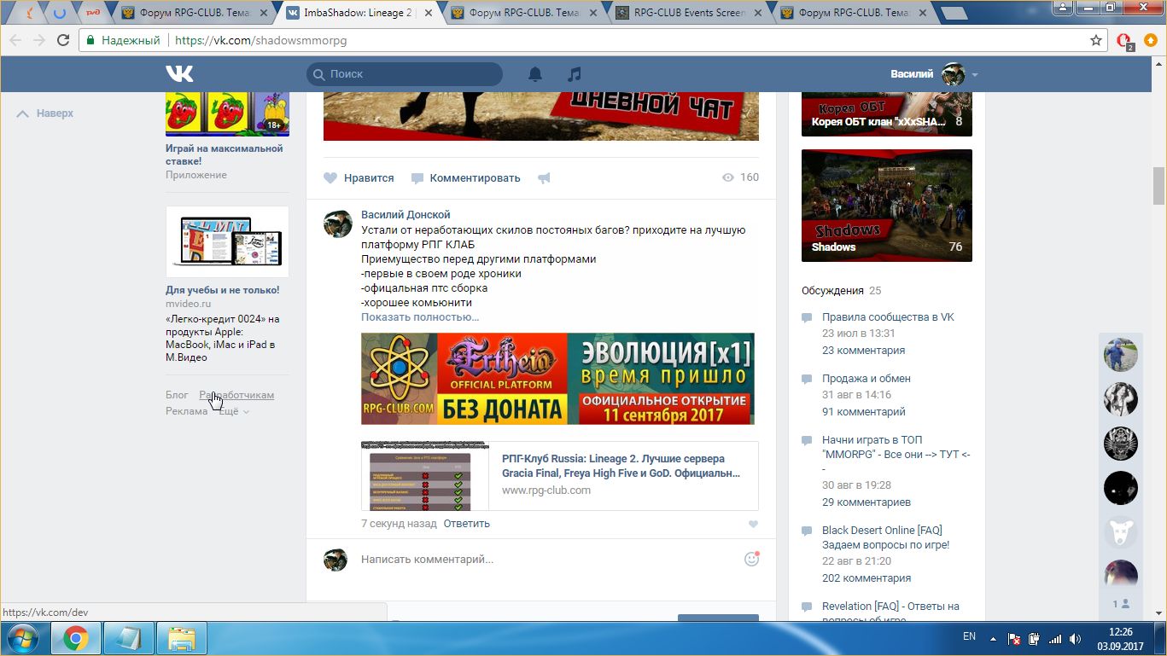Screen dimensions: 1167x656
Task: Click Chrome icon in taskbar
Action: click(x=75, y=638)
